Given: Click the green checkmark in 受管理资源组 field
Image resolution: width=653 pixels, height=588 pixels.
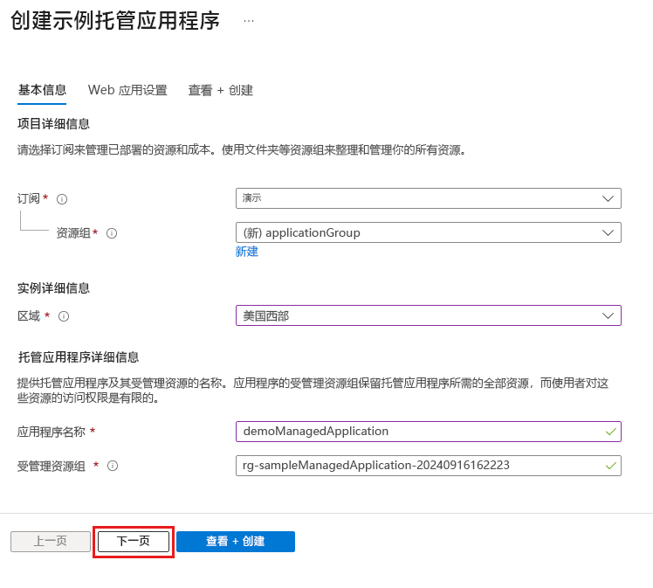Looking at the screenshot, I should (610, 466).
